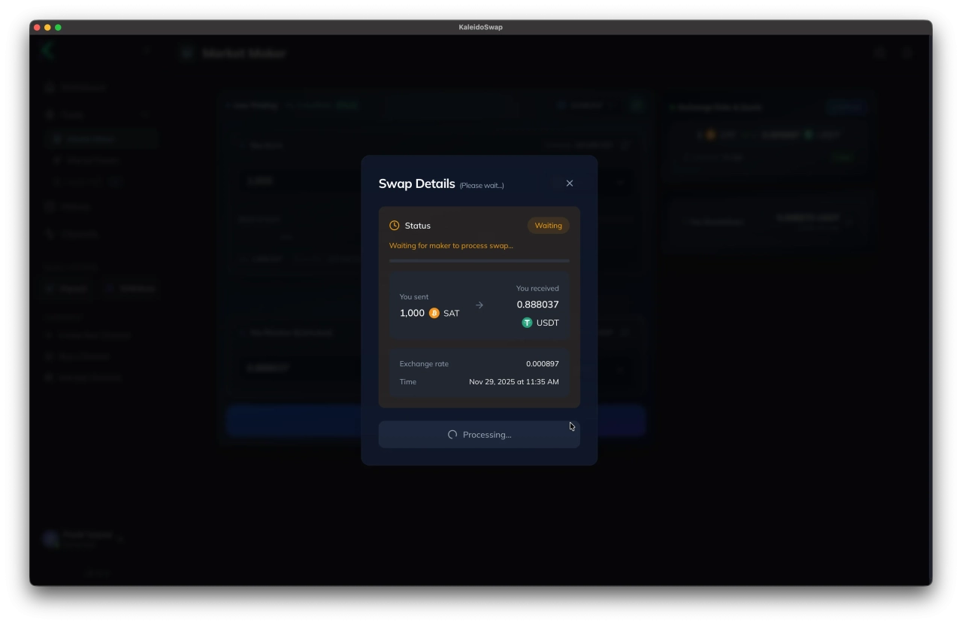This screenshot has width=962, height=625.
Task: Close the Swap Details dialog
Action: pos(569,184)
